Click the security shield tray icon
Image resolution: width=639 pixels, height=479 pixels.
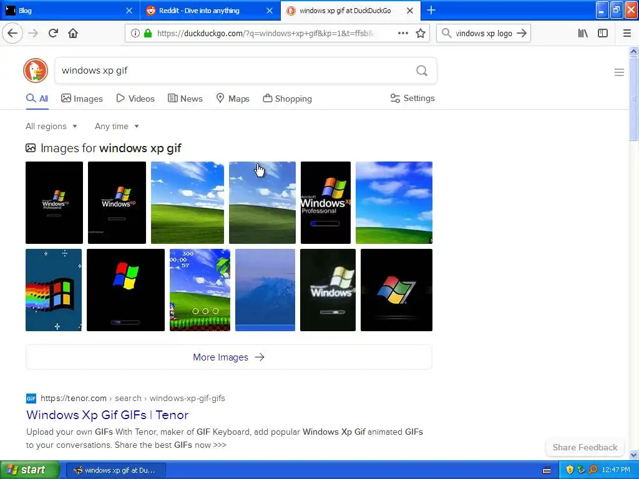click(x=570, y=470)
